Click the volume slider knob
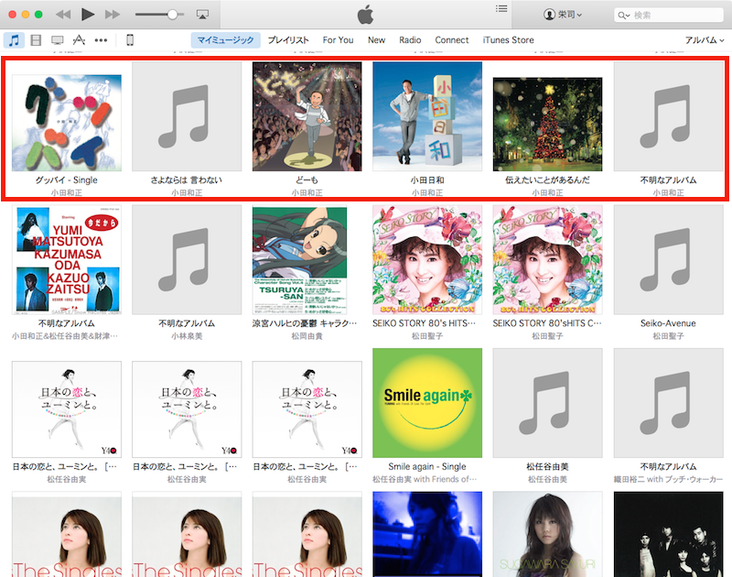This screenshot has height=577, width=732. tap(172, 15)
